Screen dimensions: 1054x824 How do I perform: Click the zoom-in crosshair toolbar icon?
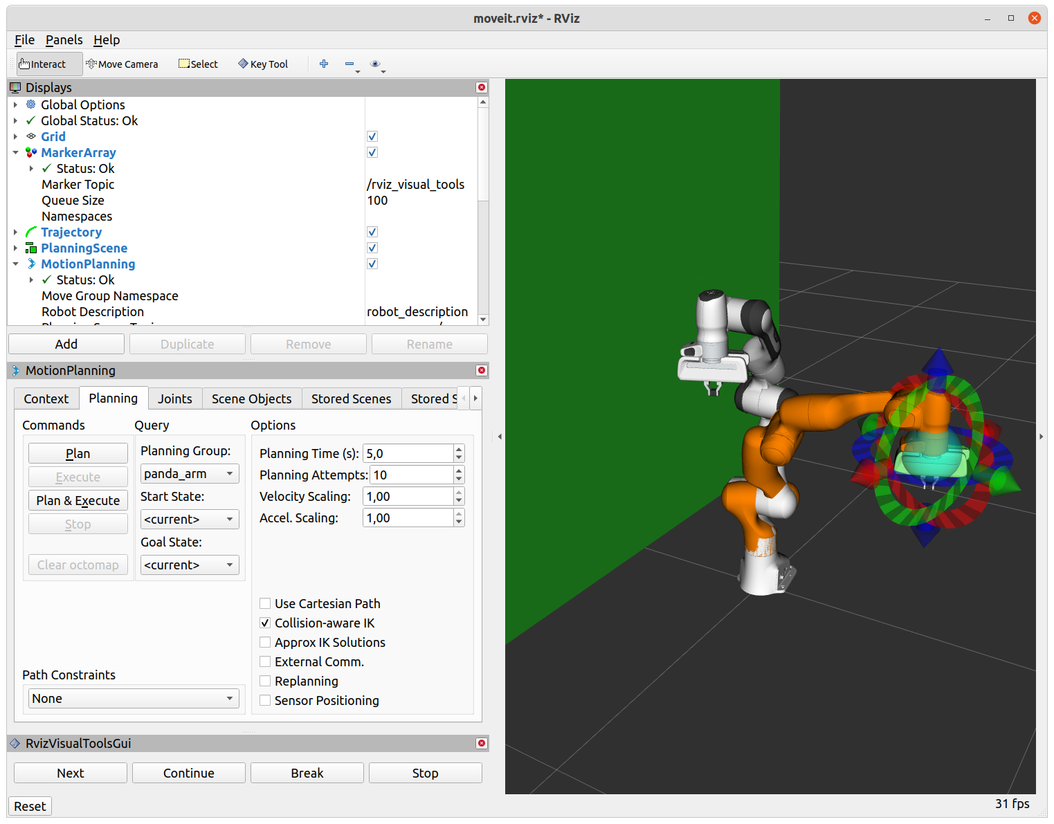click(x=324, y=64)
